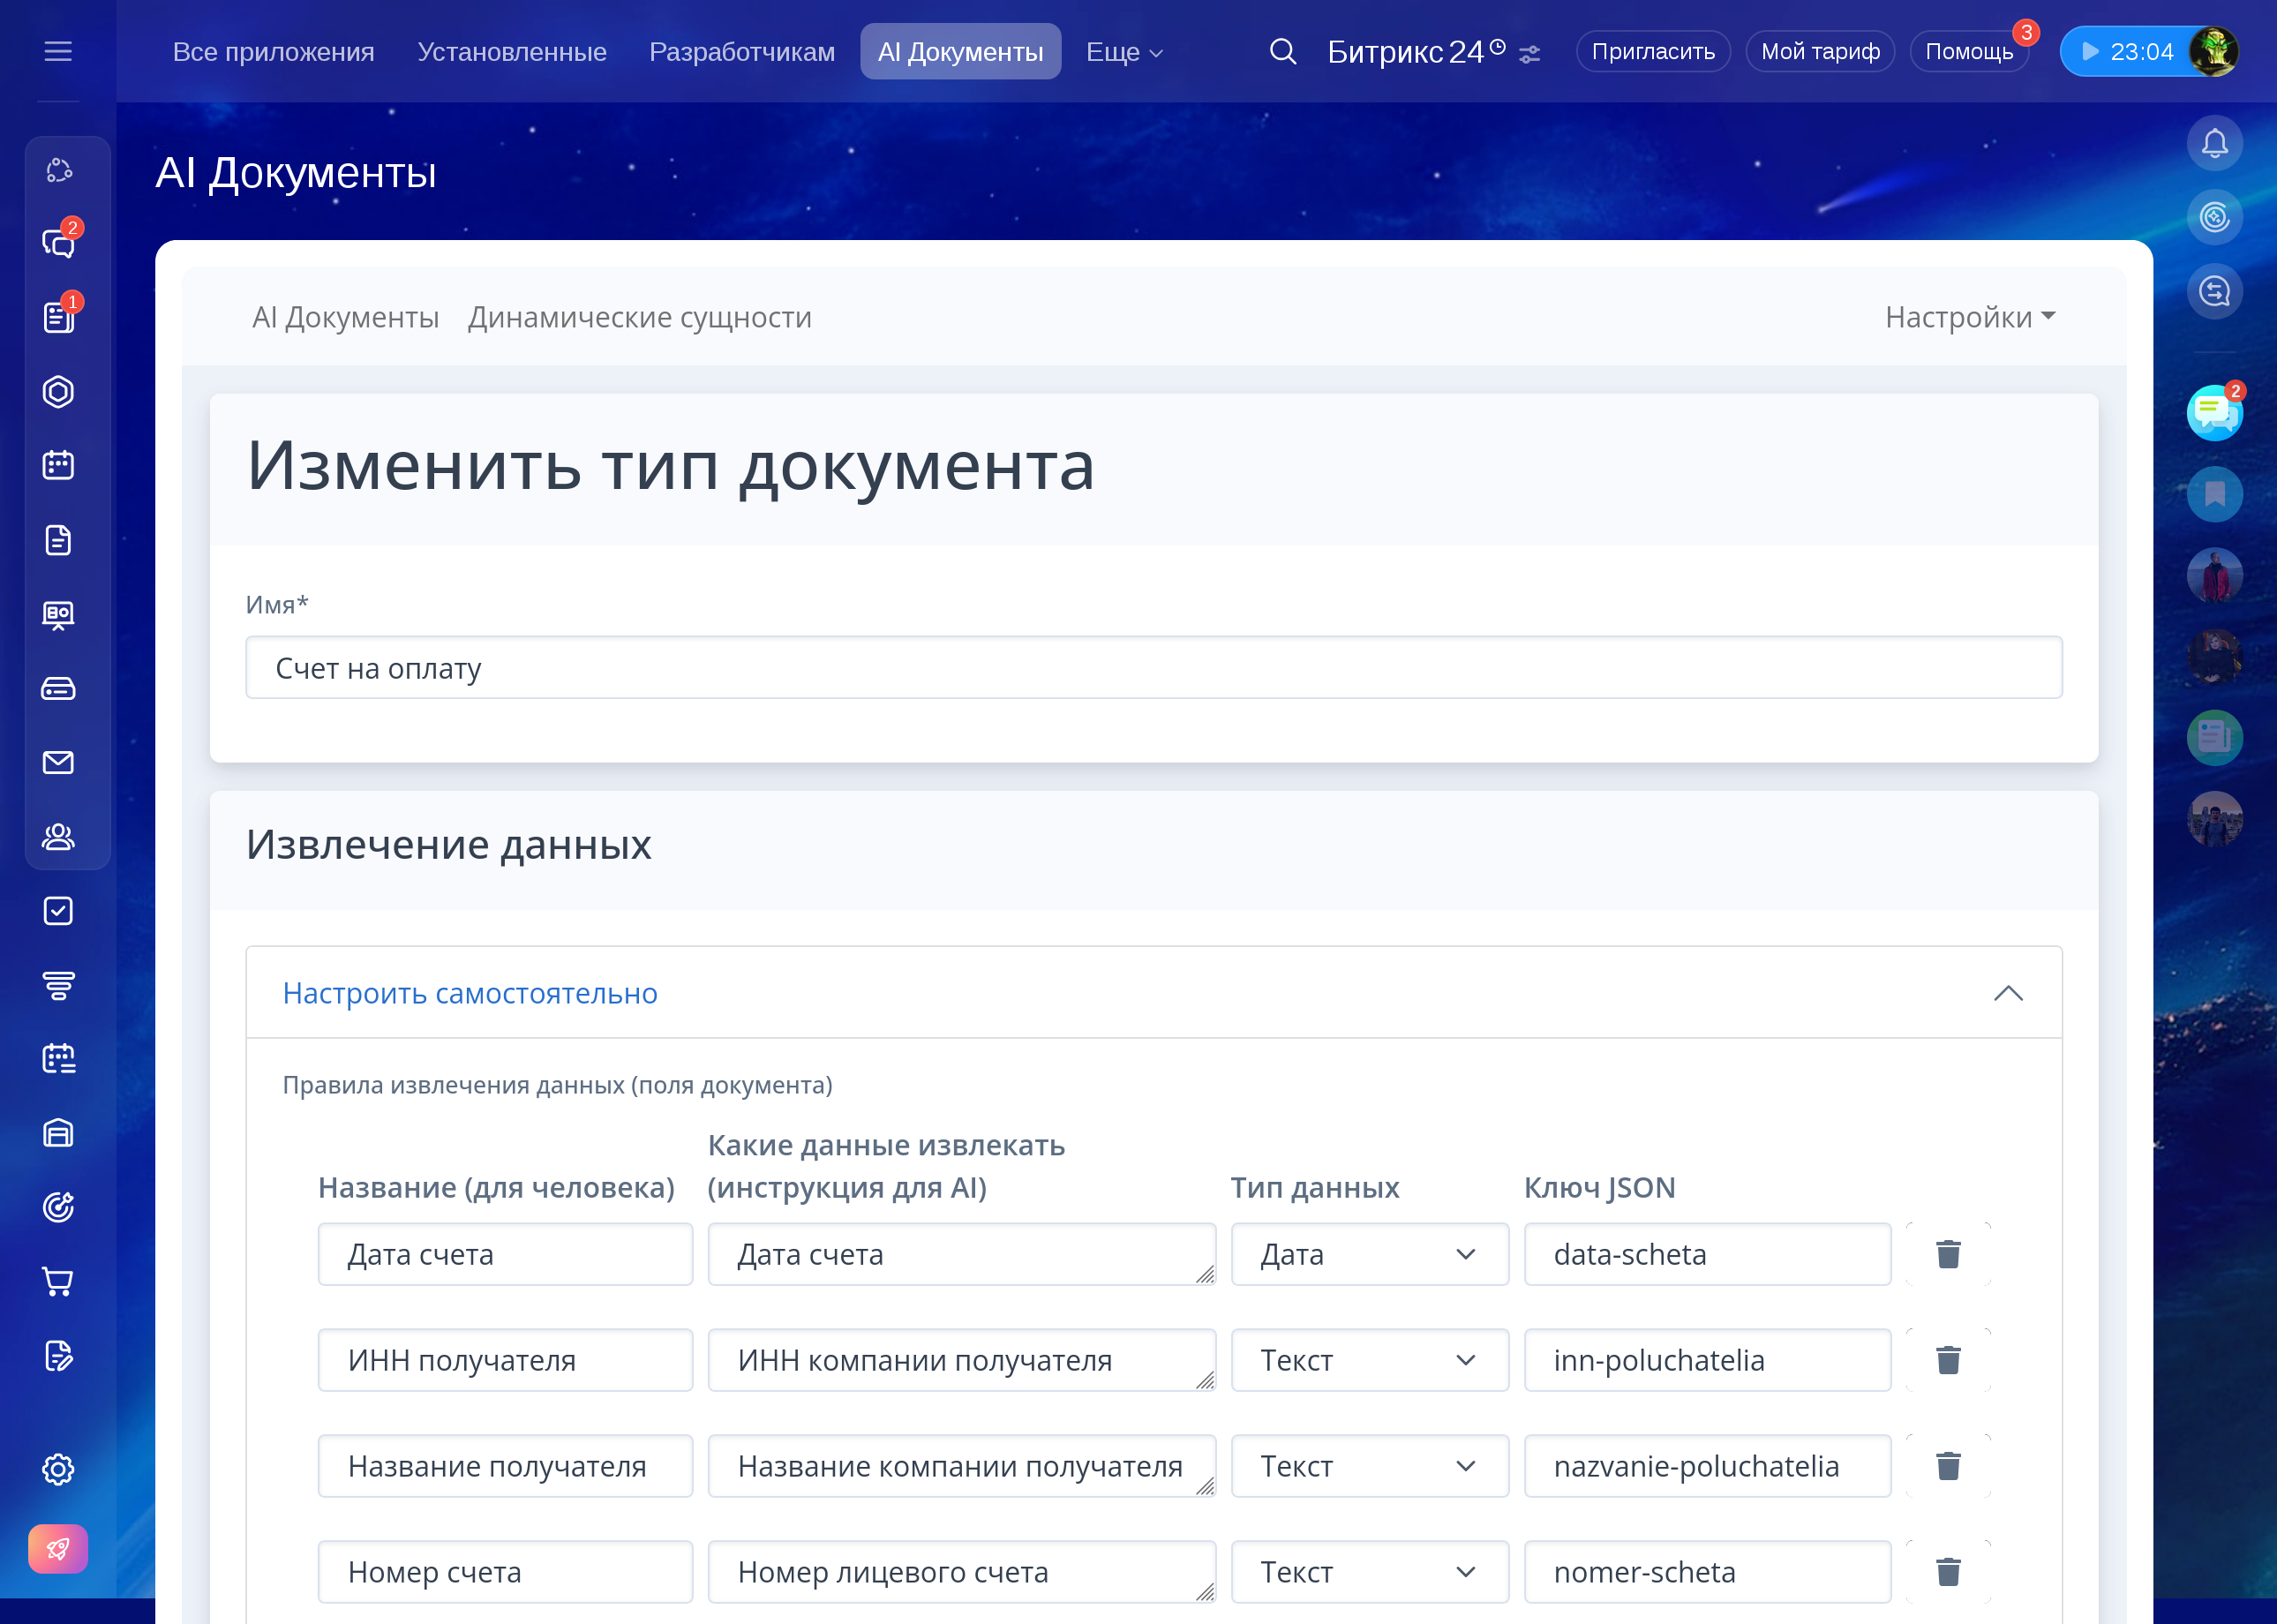Click the settings gear icon in sidebar
The image size is (2277, 1624).
tap(58, 1469)
